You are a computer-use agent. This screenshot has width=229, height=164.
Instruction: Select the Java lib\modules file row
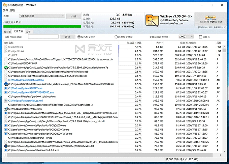[x=112, y=97]
